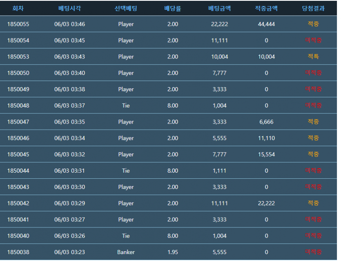Click winning amount 44,444
341x261 pixels.
tap(266, 24)
